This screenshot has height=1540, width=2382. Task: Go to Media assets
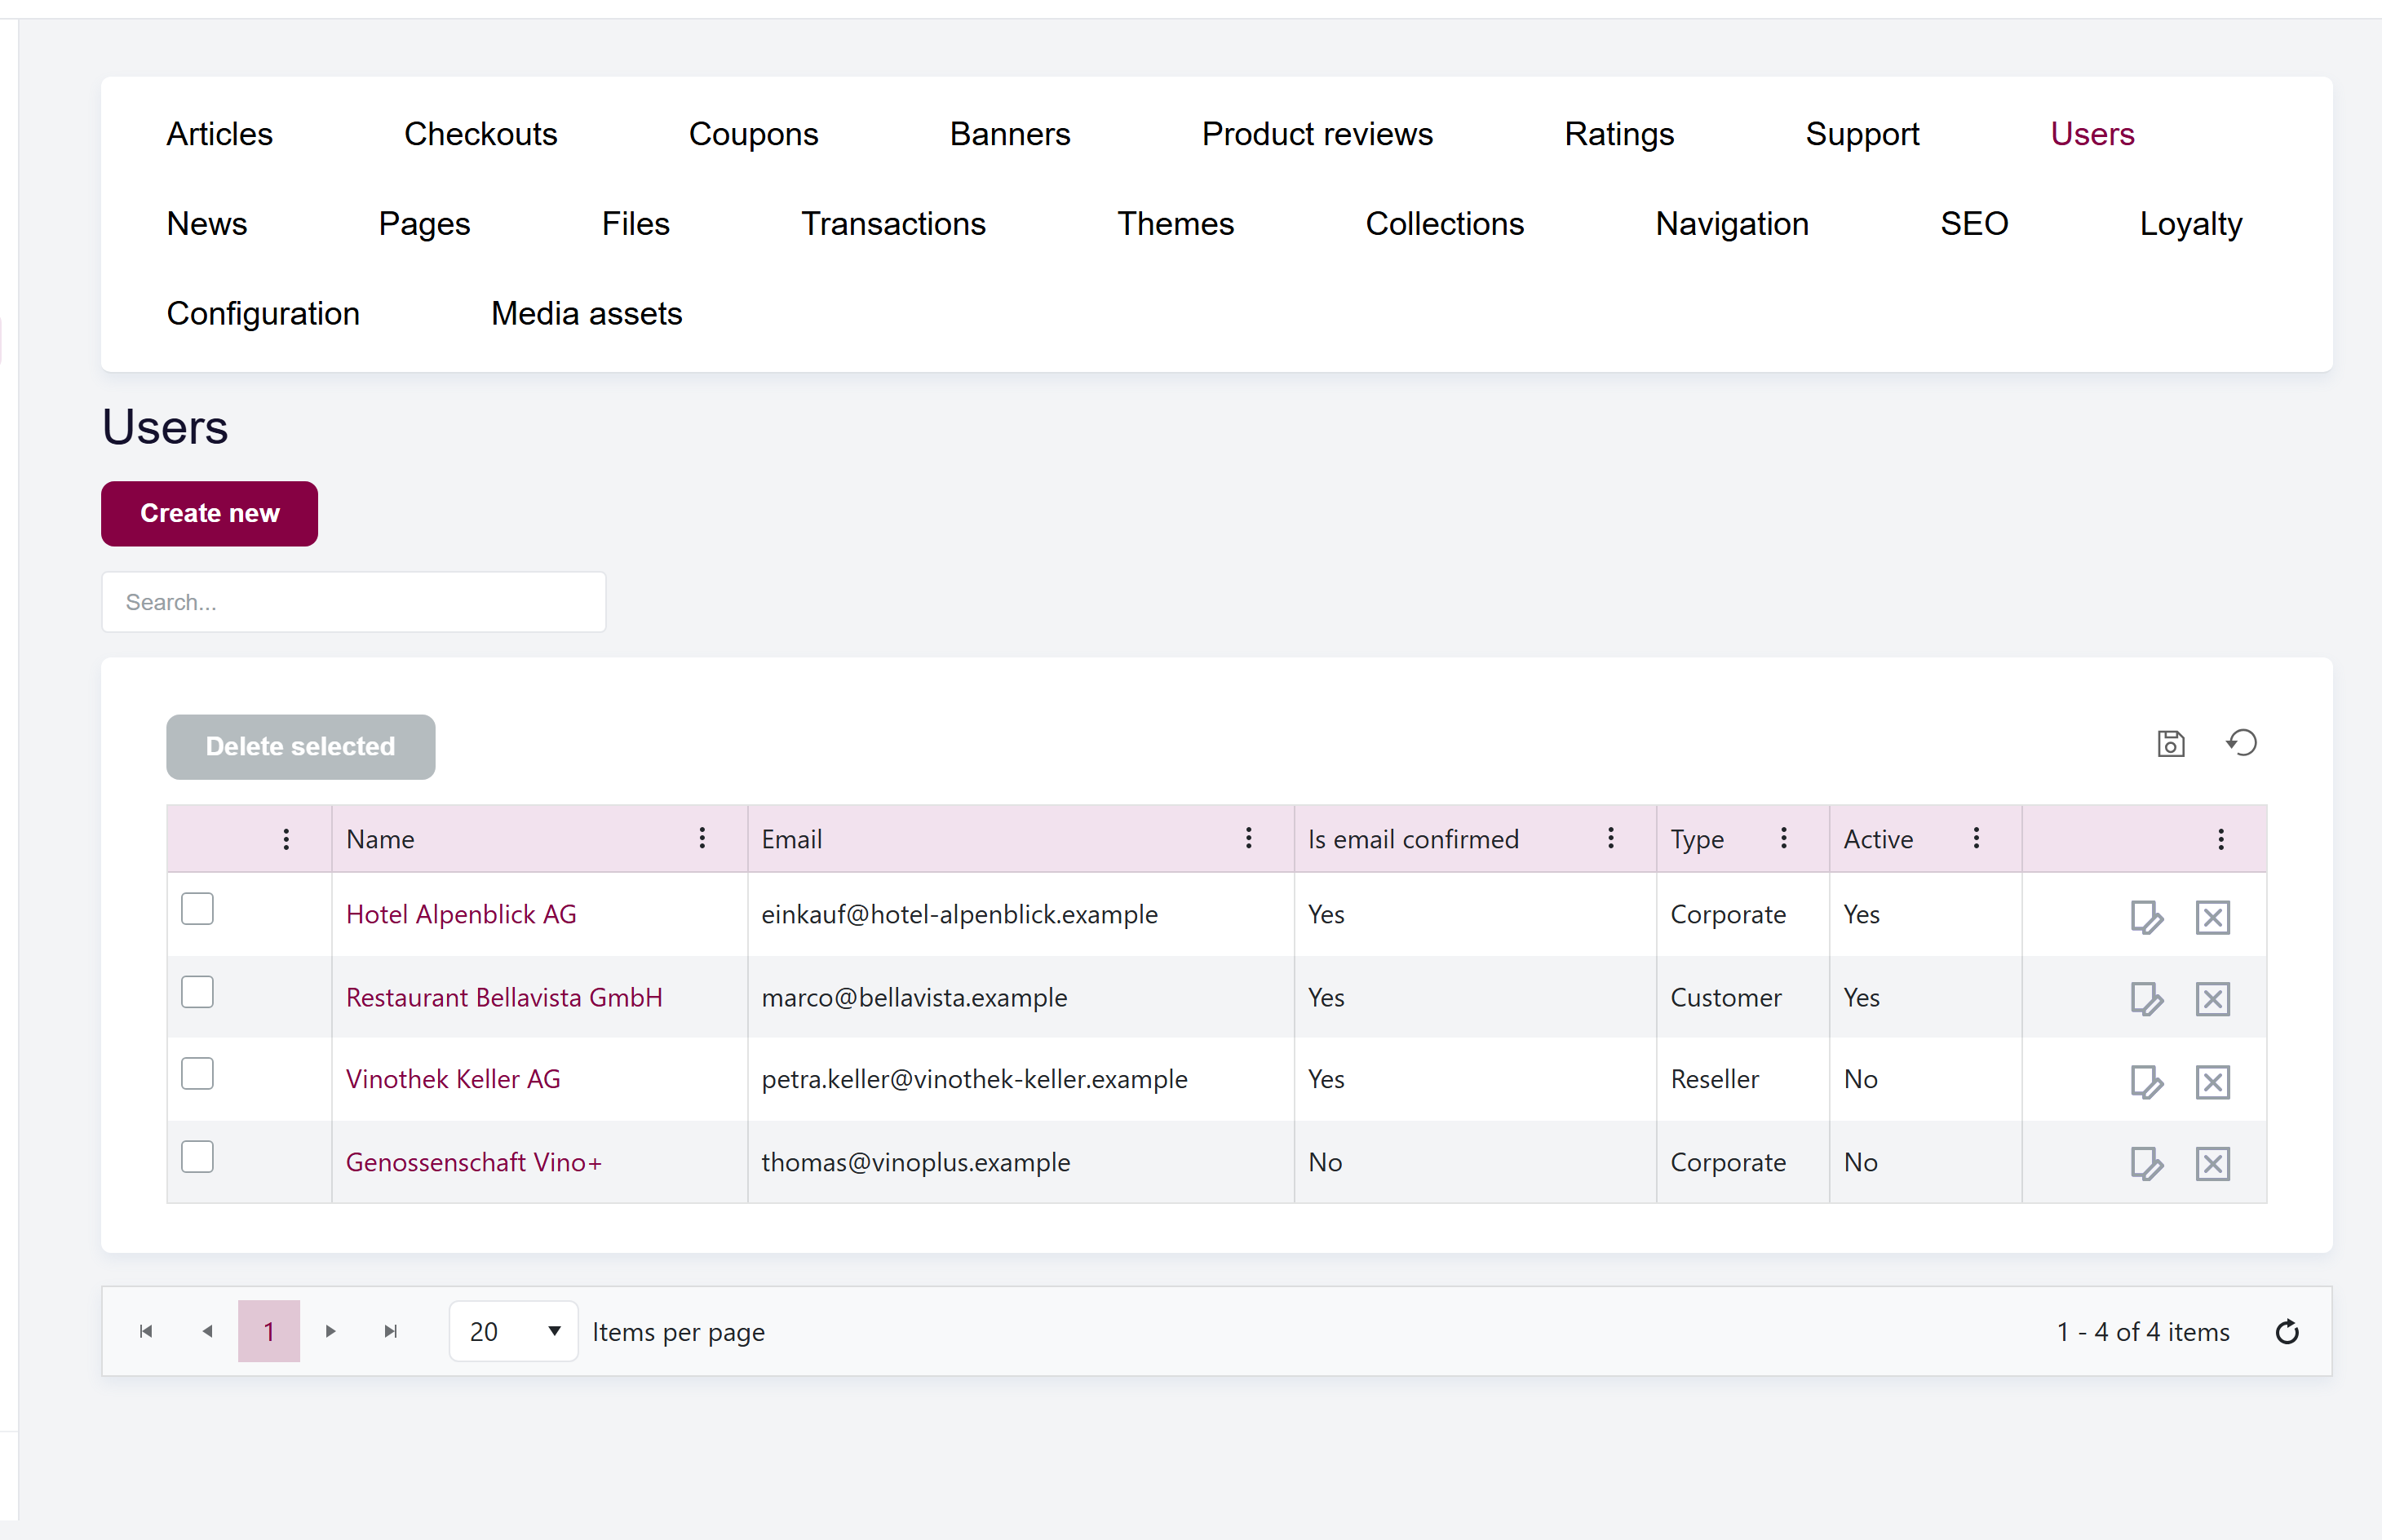(x=586, y=314)
